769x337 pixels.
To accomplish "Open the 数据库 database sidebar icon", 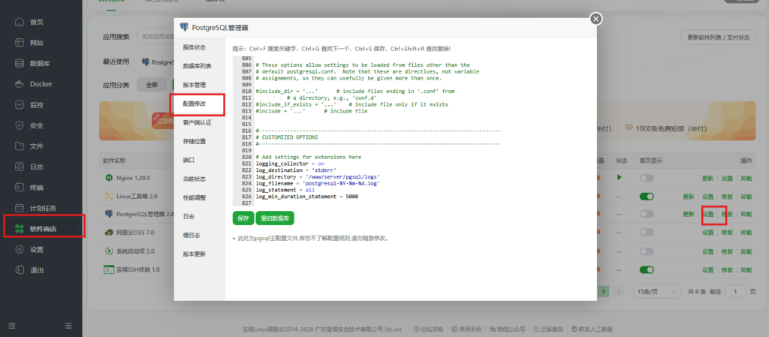I will coord(19,64).
